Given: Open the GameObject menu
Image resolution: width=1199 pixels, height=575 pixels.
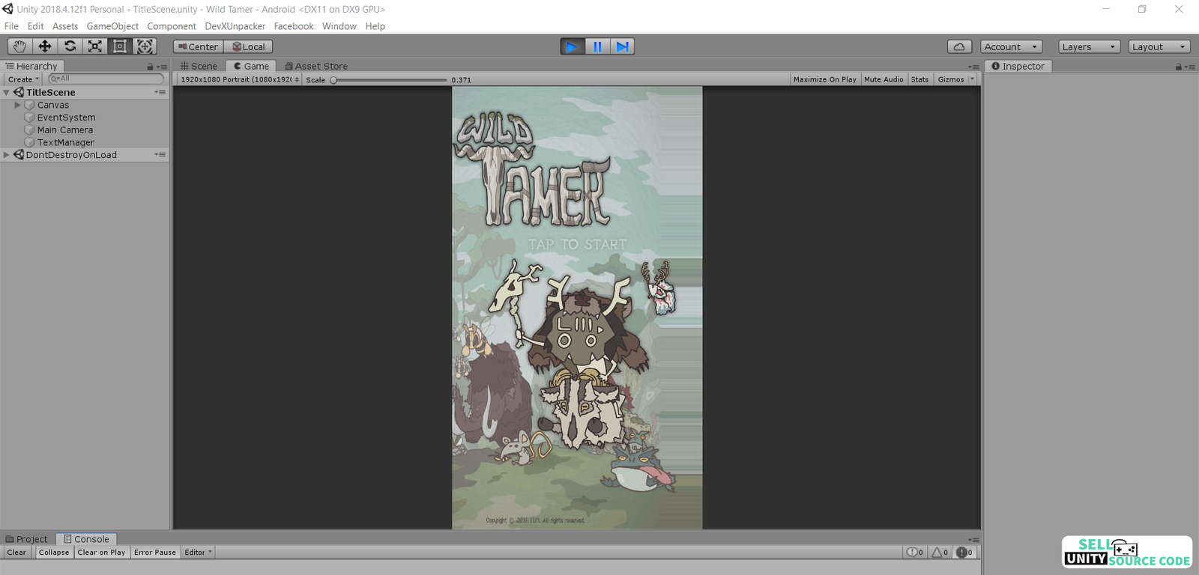Looking at the screenshot, I should click(x=112, y=26).
